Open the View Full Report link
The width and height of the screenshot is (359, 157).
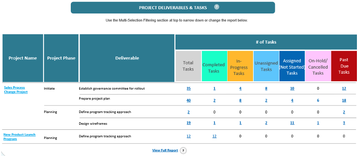(165, 150)
